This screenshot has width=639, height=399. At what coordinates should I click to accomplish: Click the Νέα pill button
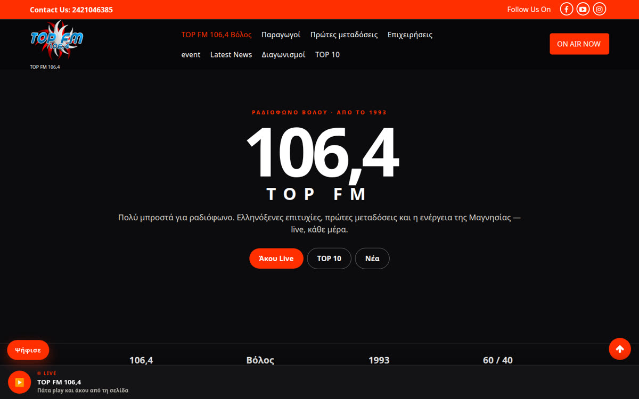click(x=372, y=259)
